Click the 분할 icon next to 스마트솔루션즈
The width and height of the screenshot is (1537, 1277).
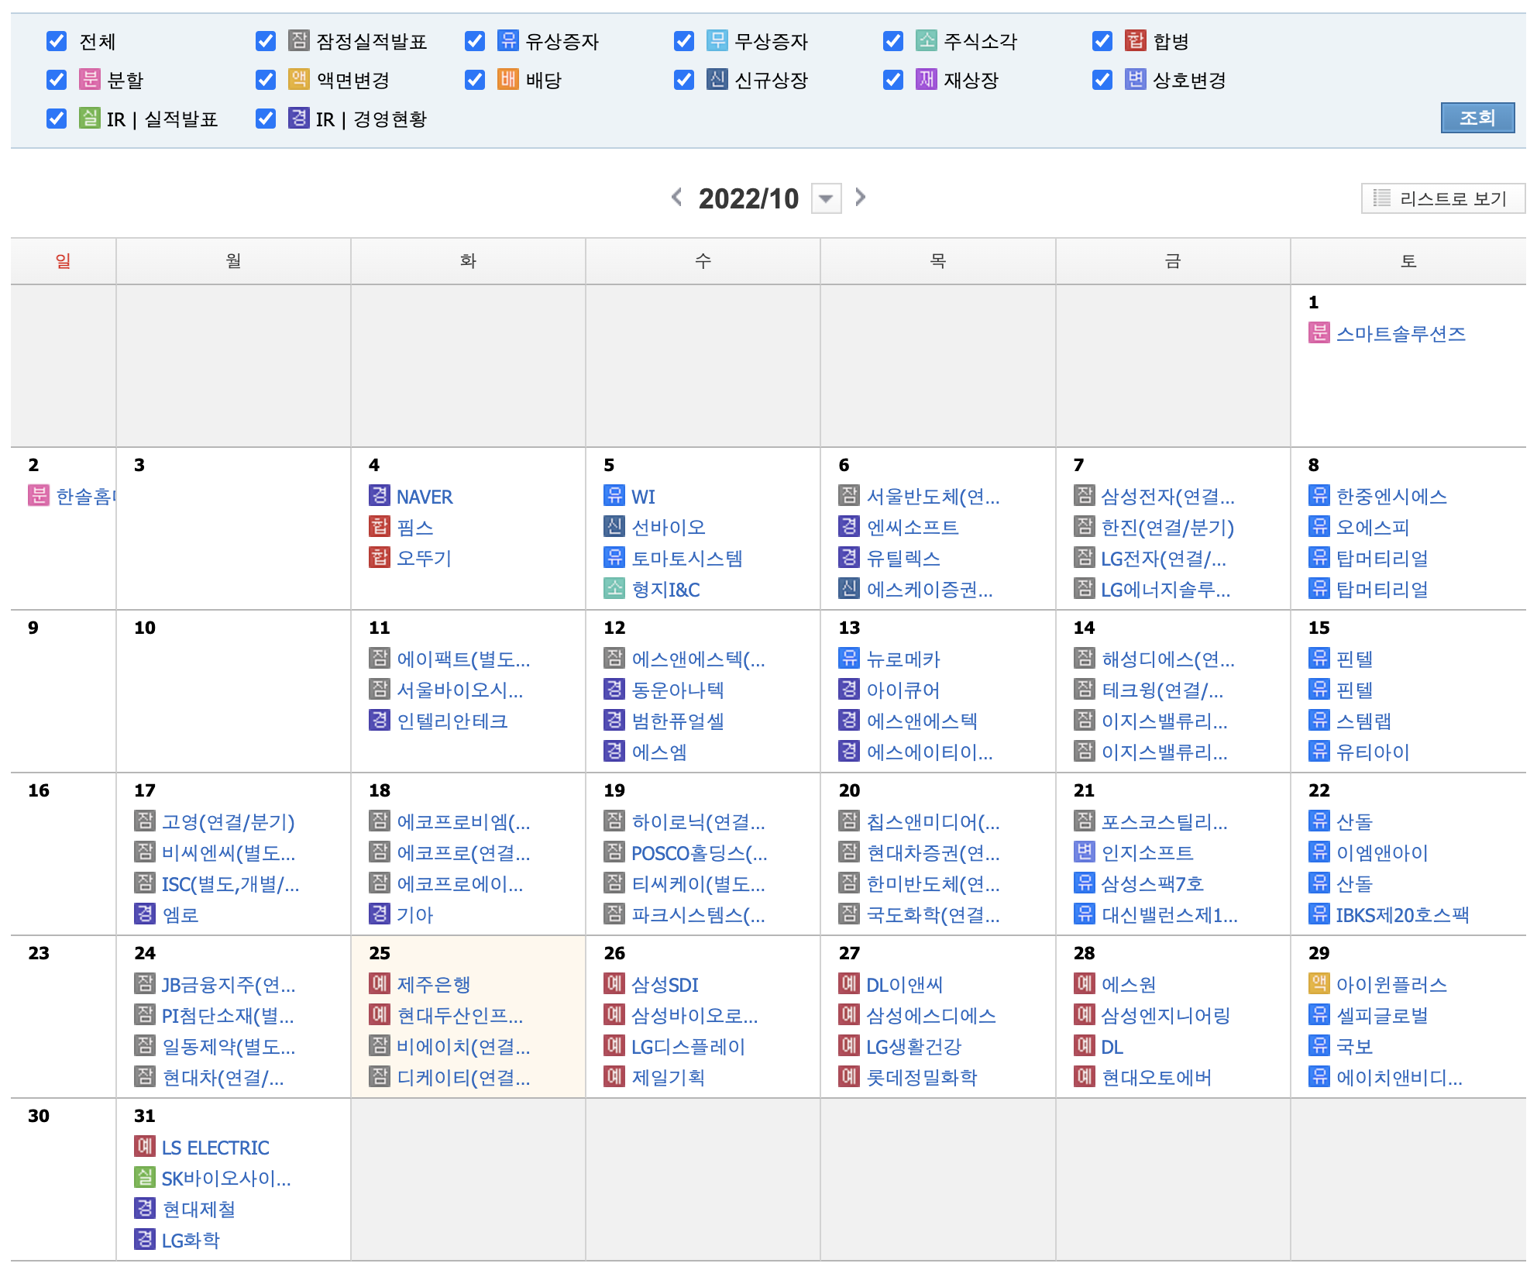click(x=1319, y=333)
